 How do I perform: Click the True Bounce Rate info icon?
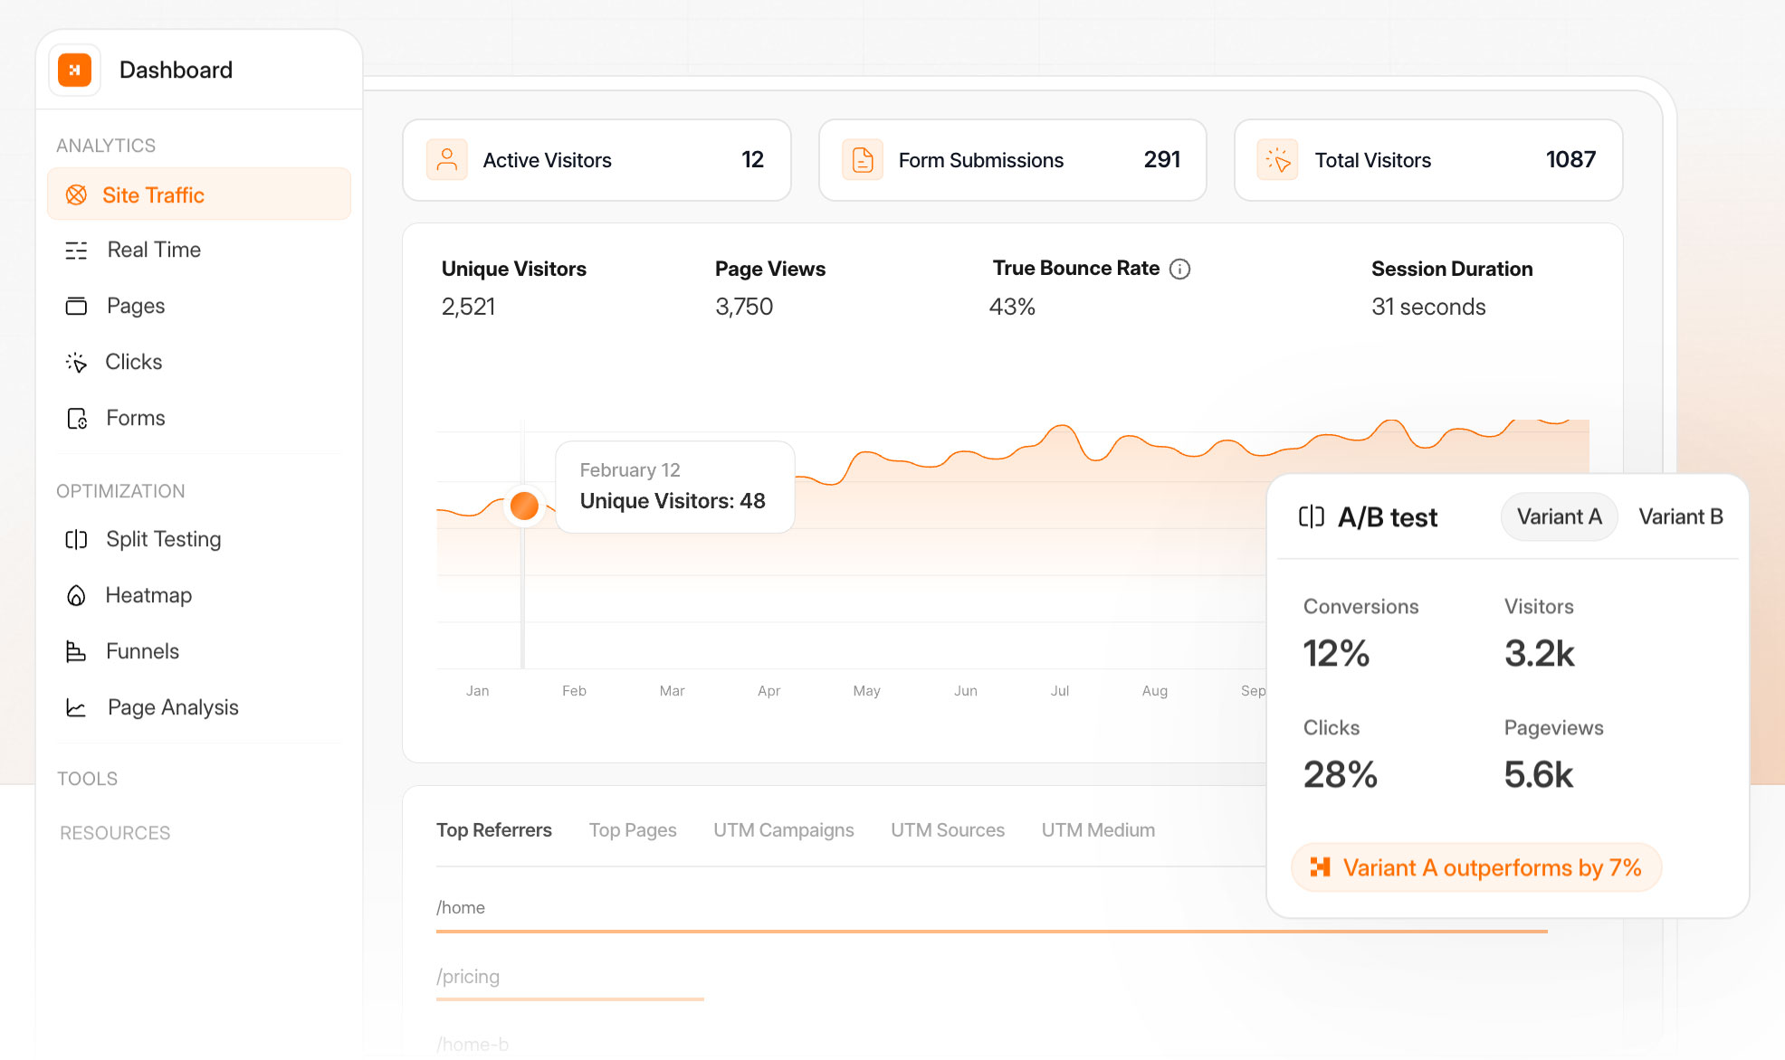click(1179, 269)
